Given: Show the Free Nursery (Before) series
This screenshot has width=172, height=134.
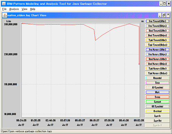Looking at the screenshot, I should coord(158,54).
